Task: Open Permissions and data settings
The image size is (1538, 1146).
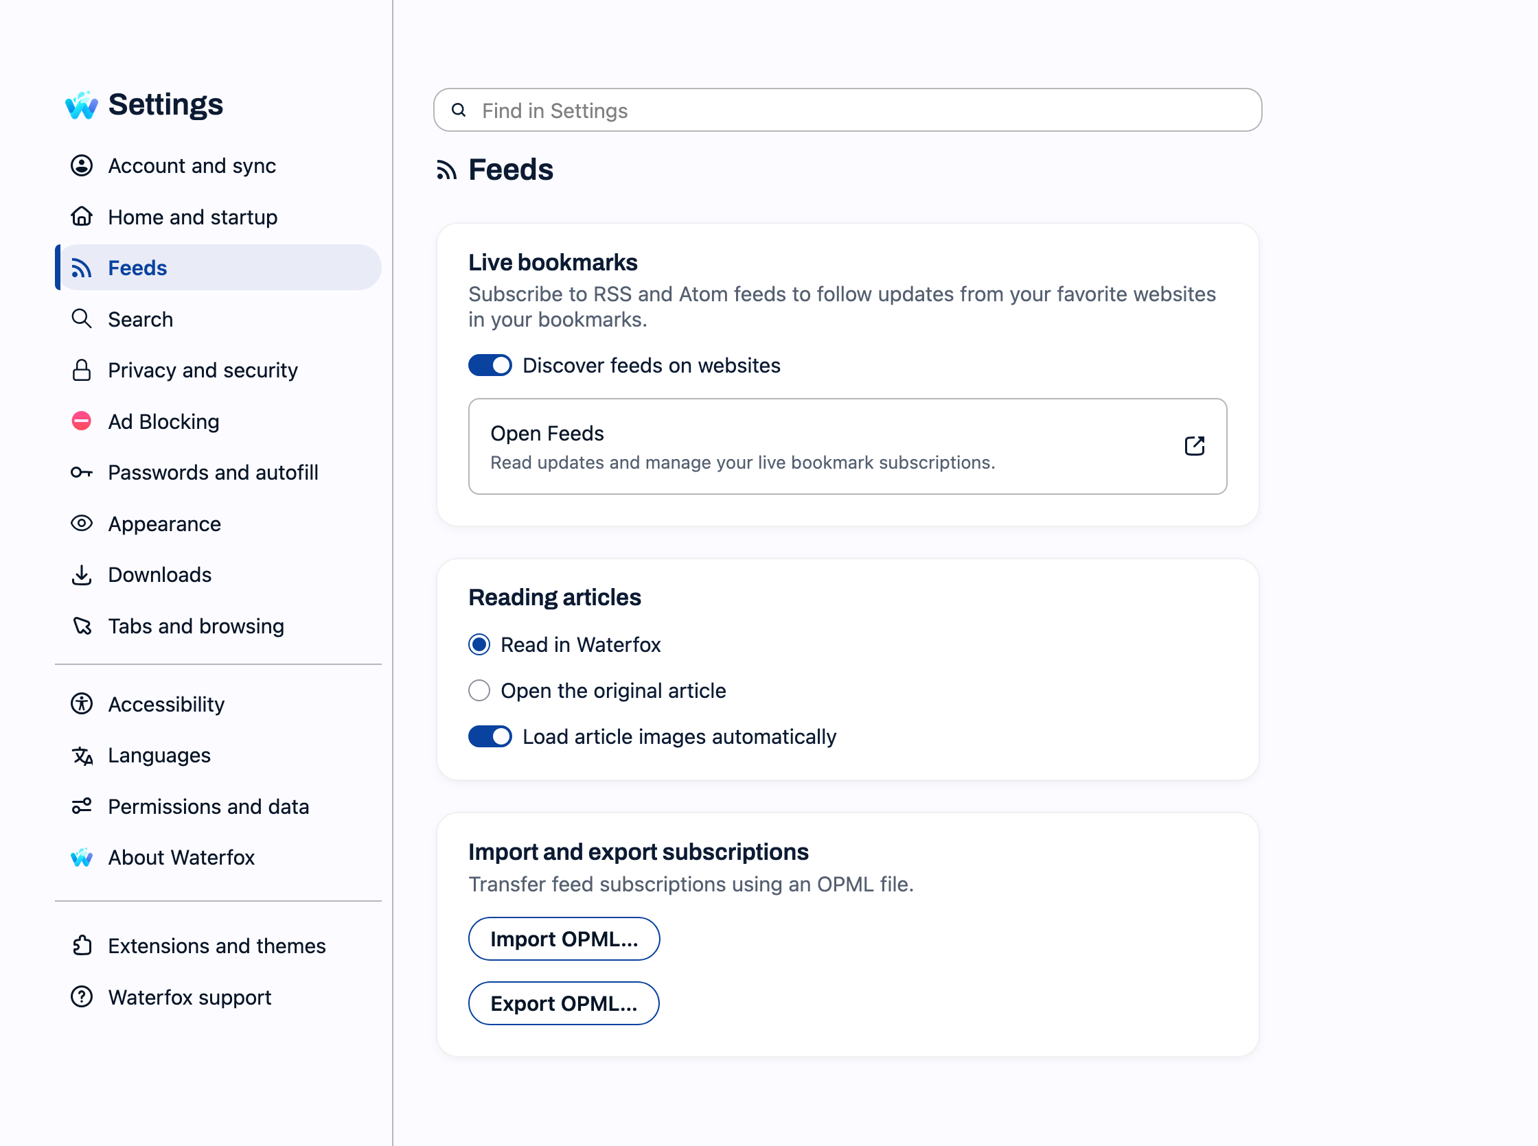Action: 218,806
